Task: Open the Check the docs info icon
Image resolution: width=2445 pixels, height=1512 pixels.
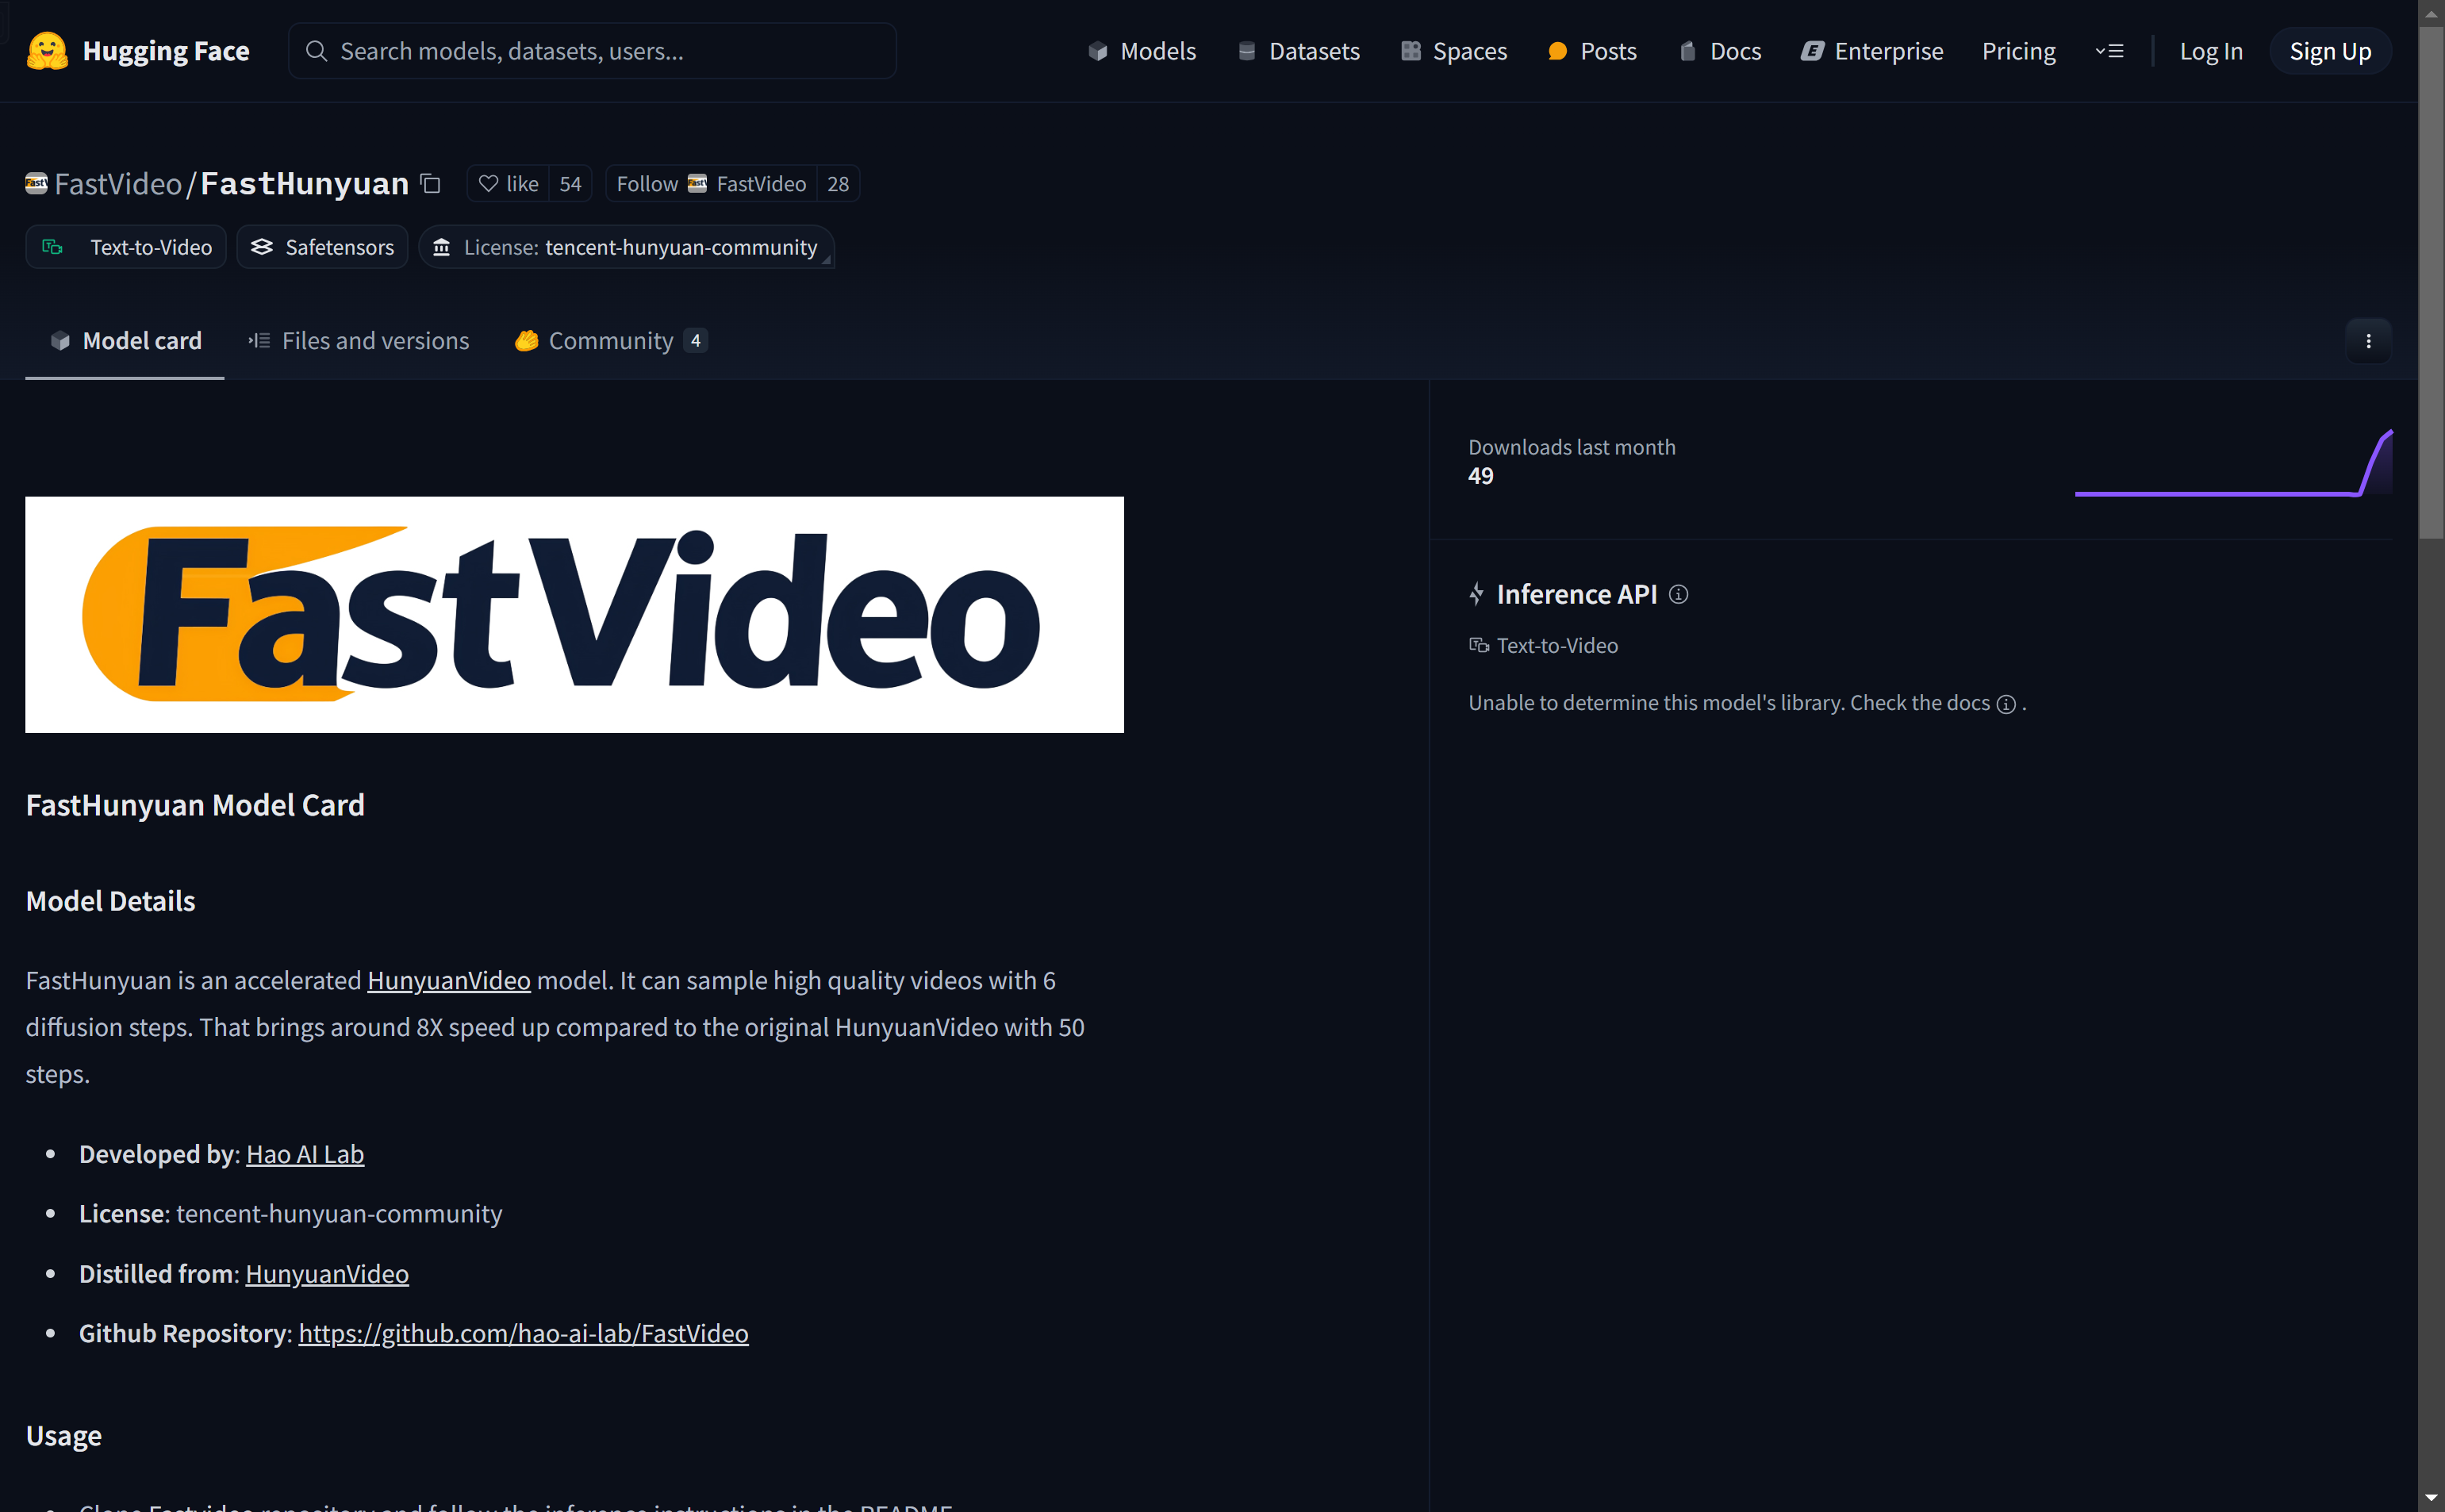Action: [x=2005, y=704]
